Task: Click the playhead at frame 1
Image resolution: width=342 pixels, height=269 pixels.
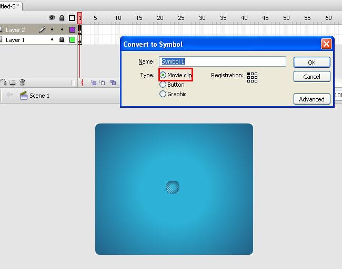Action: click(x=80, y=18)
